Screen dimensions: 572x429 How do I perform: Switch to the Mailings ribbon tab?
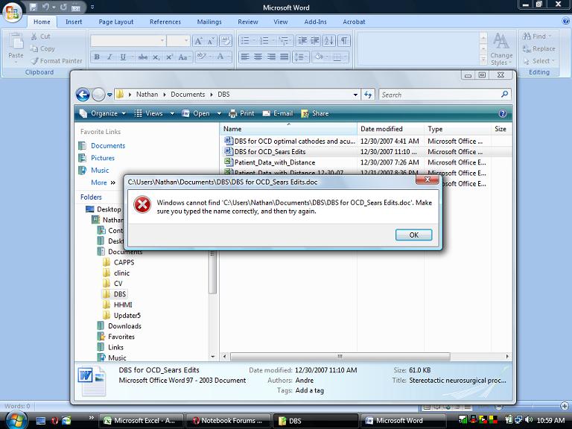pyautogui.click(x=209, y=22)
